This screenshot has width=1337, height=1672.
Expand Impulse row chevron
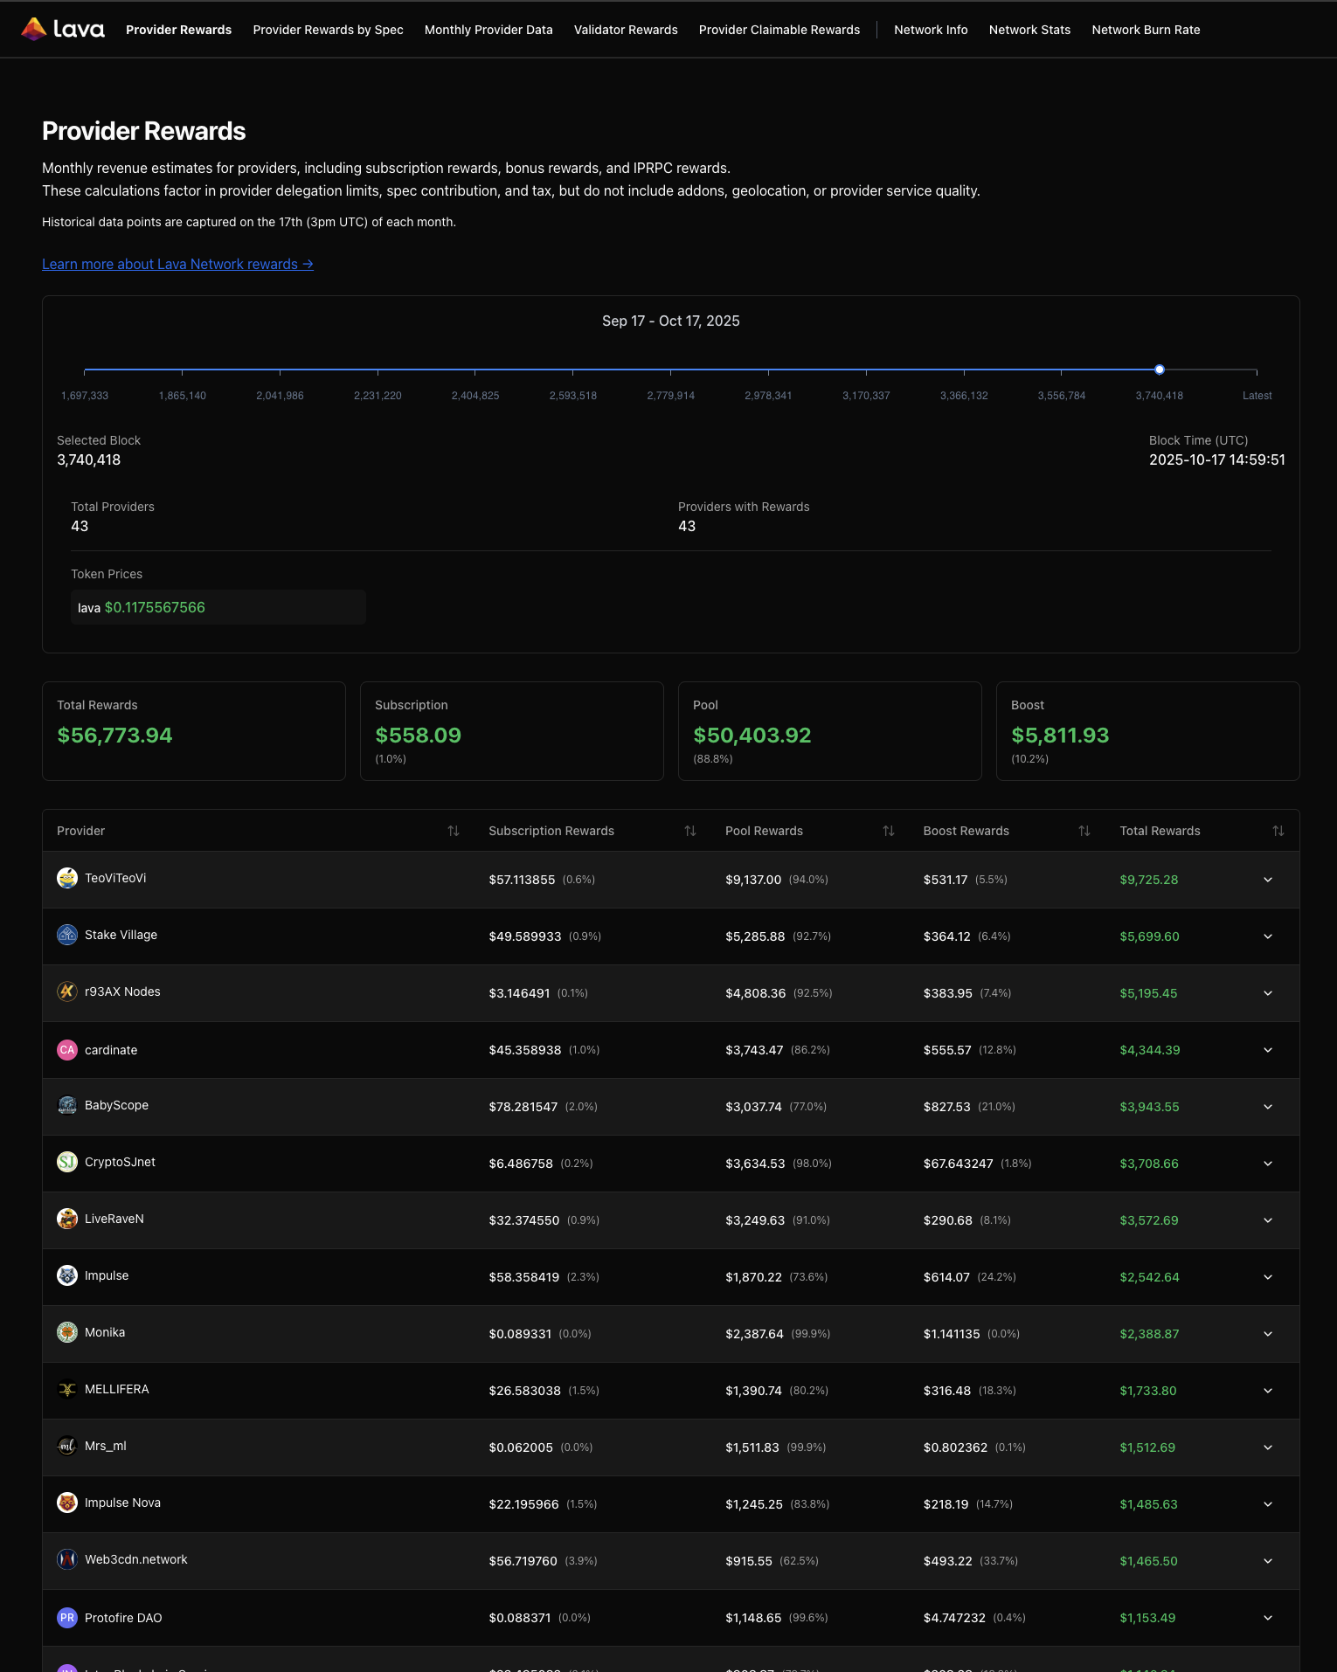click(x=1268, y=1277)
